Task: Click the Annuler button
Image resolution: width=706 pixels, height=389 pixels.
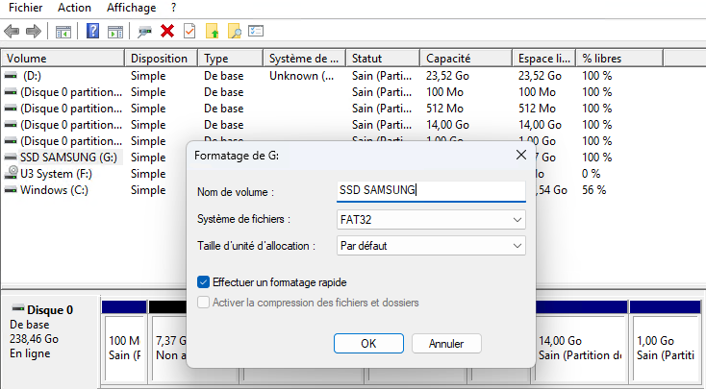Action: 446,344
